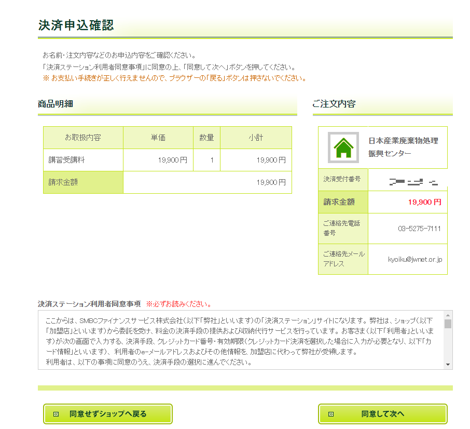Click the 決済申込確認 page heading
The height and width of the screenshot is (429, 470).
click(x=76, y=25)
